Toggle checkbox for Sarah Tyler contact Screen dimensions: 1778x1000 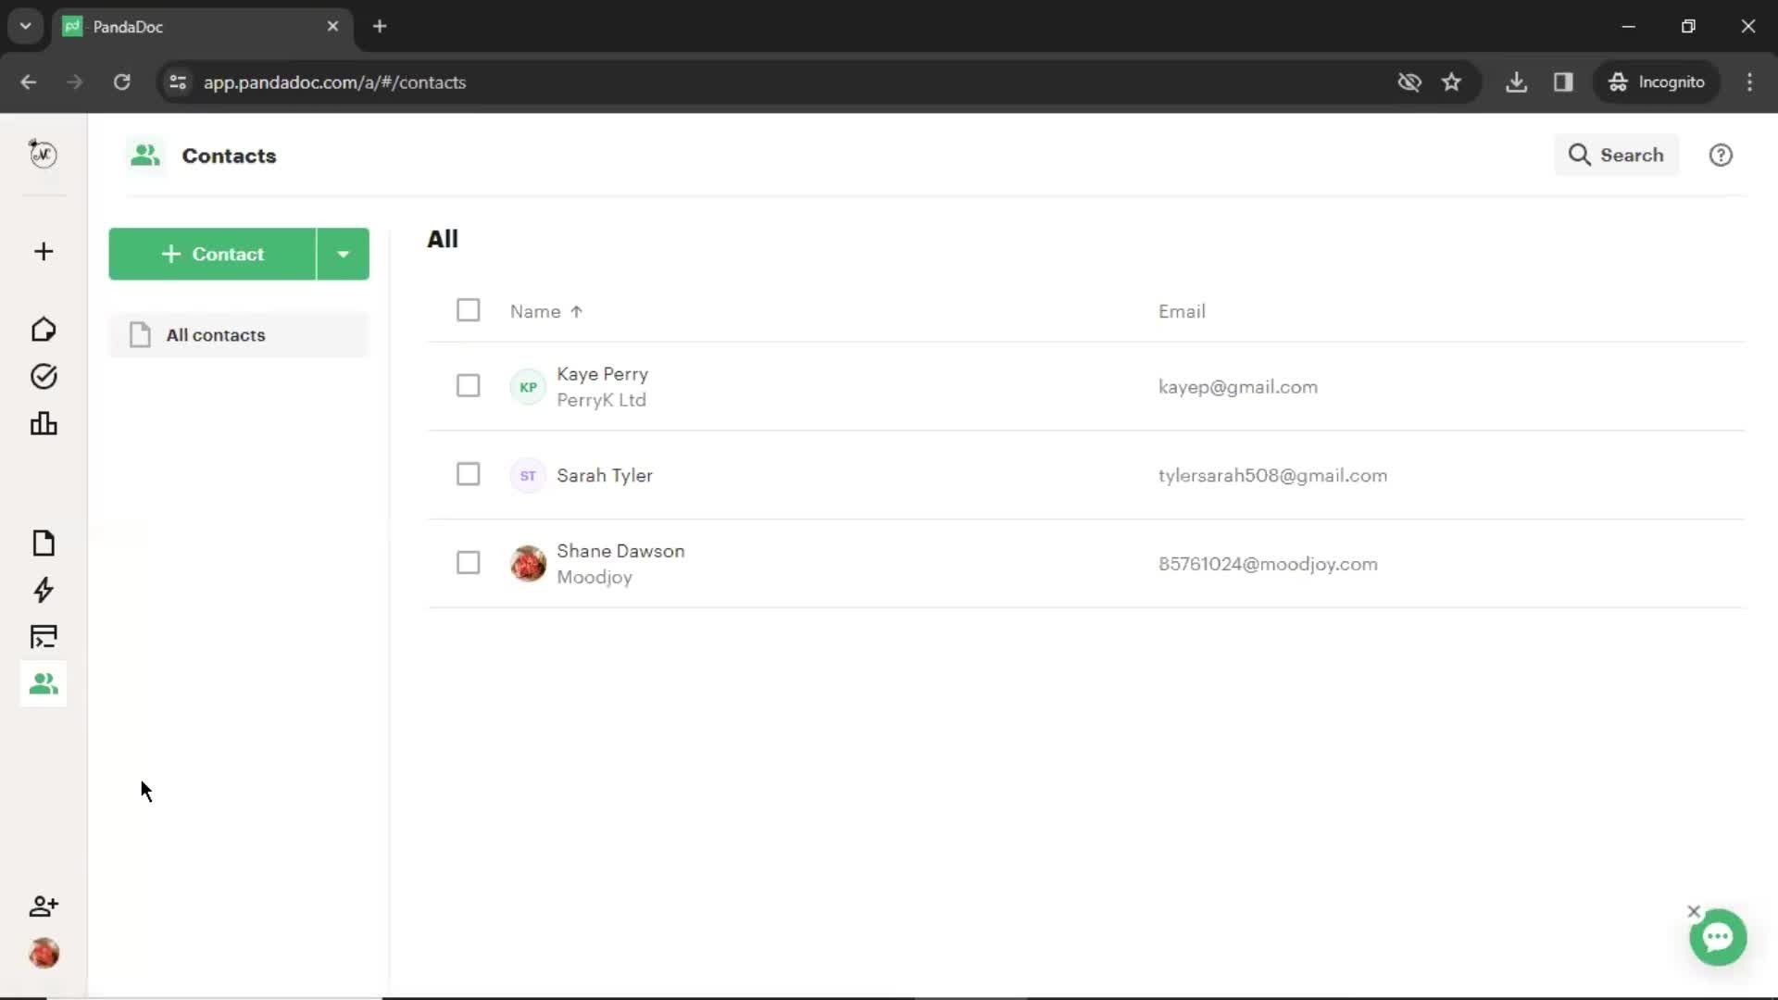pos(468,474)
